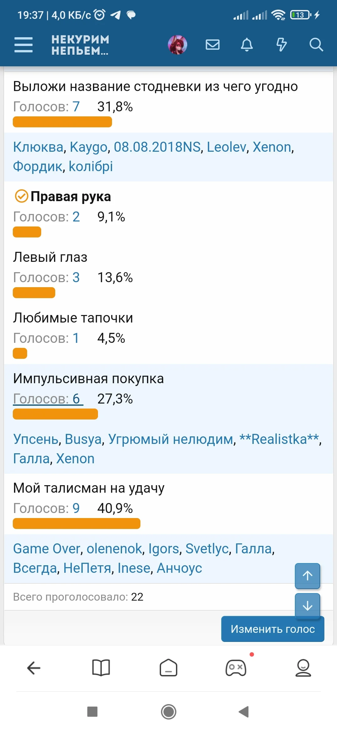Screen dimensions: 337x732
Task: Tap the game controller icon in bottom bar
Action: pos(236,668)
